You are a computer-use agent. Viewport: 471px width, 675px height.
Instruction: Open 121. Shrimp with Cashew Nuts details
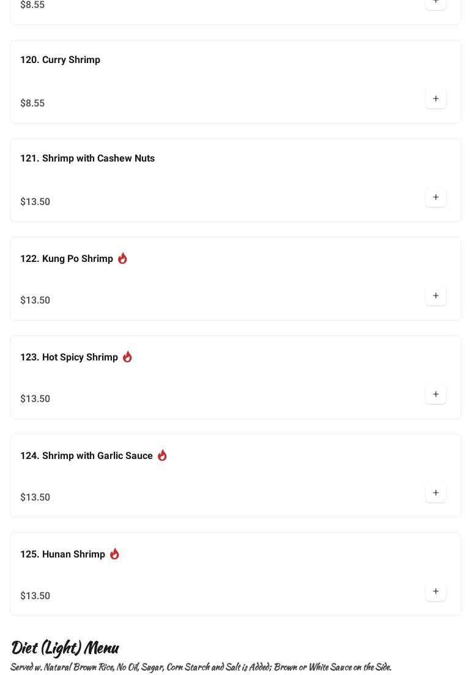[87, 158]
